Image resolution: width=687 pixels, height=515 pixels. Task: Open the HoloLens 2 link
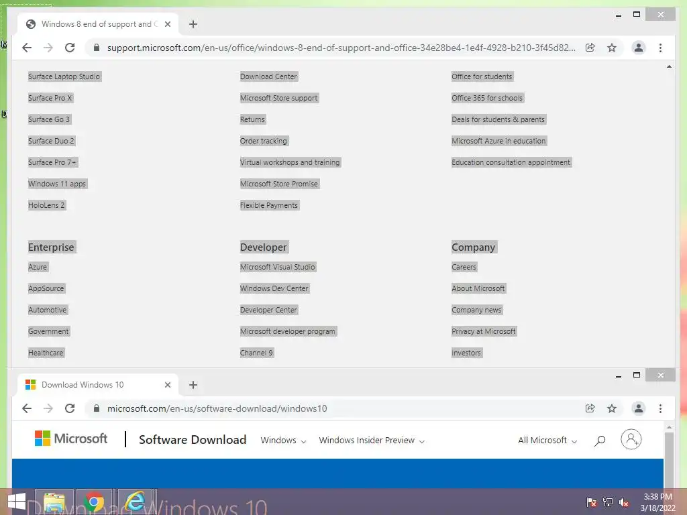pos(46,205)
